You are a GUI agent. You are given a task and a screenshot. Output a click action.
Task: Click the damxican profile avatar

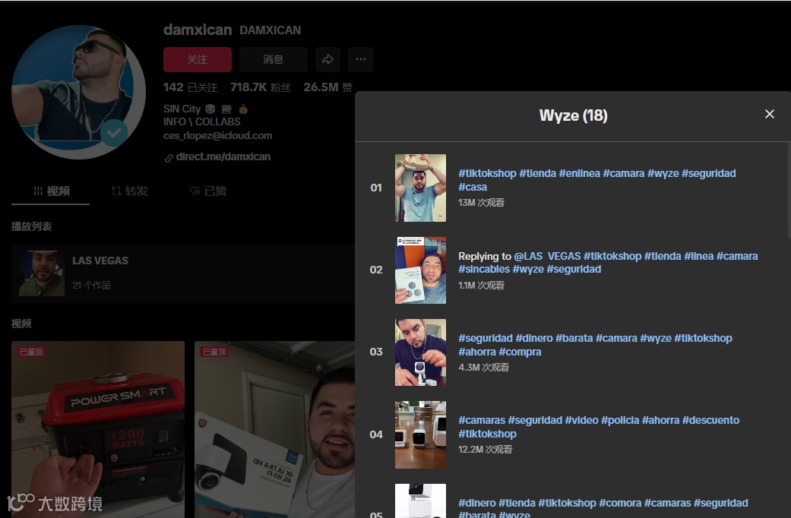tap(78, 92)
